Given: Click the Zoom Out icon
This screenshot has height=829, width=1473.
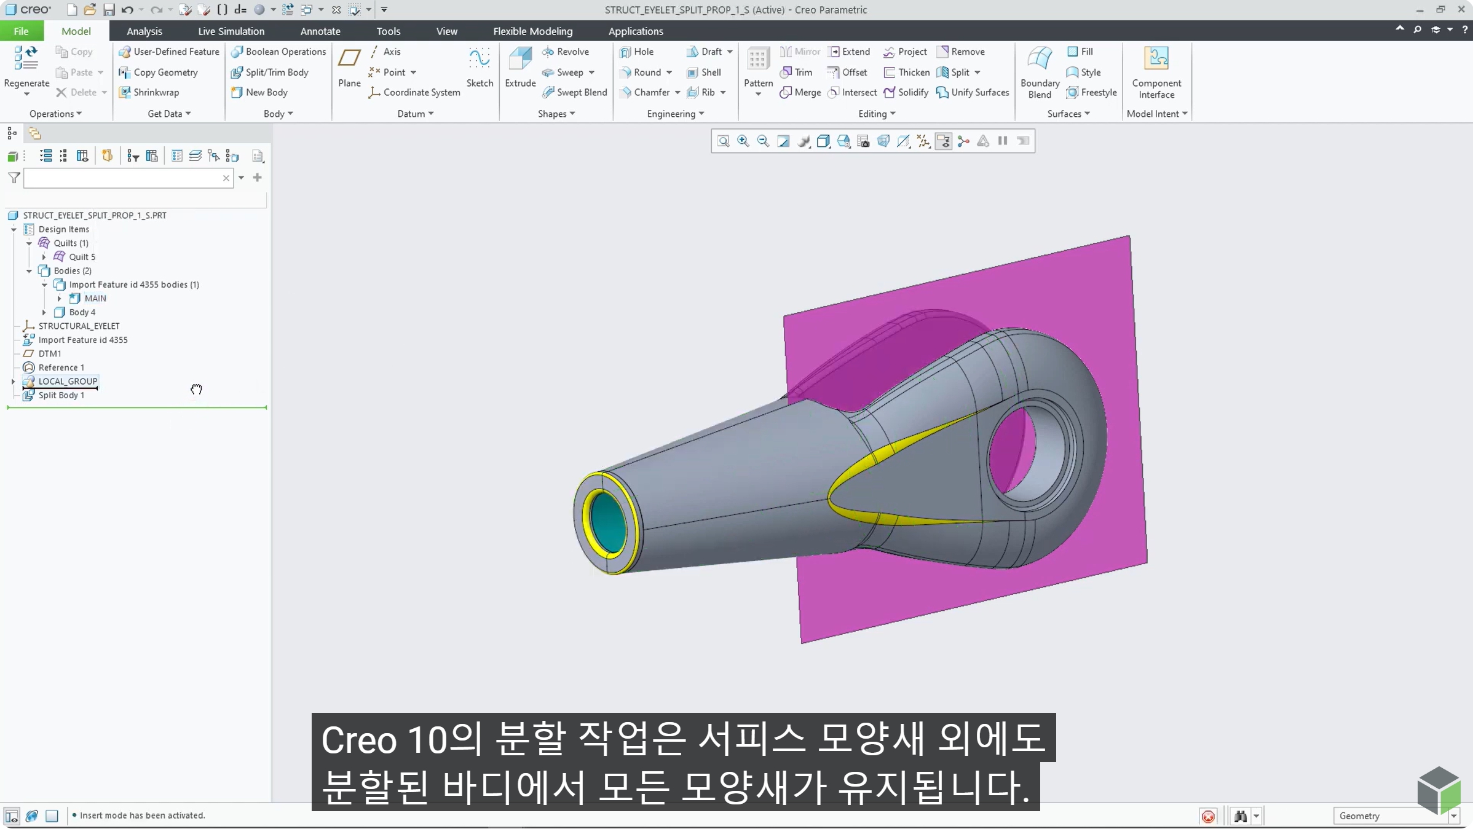Looking at the screenshot, I should [763, 141].
